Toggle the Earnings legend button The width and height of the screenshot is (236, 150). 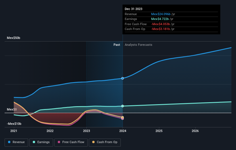coord(41,142)
